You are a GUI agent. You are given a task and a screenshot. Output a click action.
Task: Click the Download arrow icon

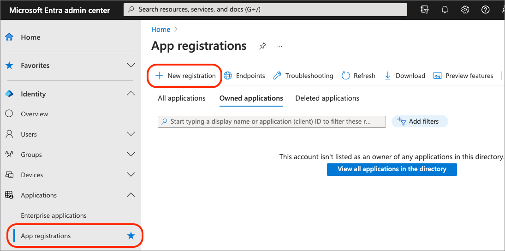388,76
